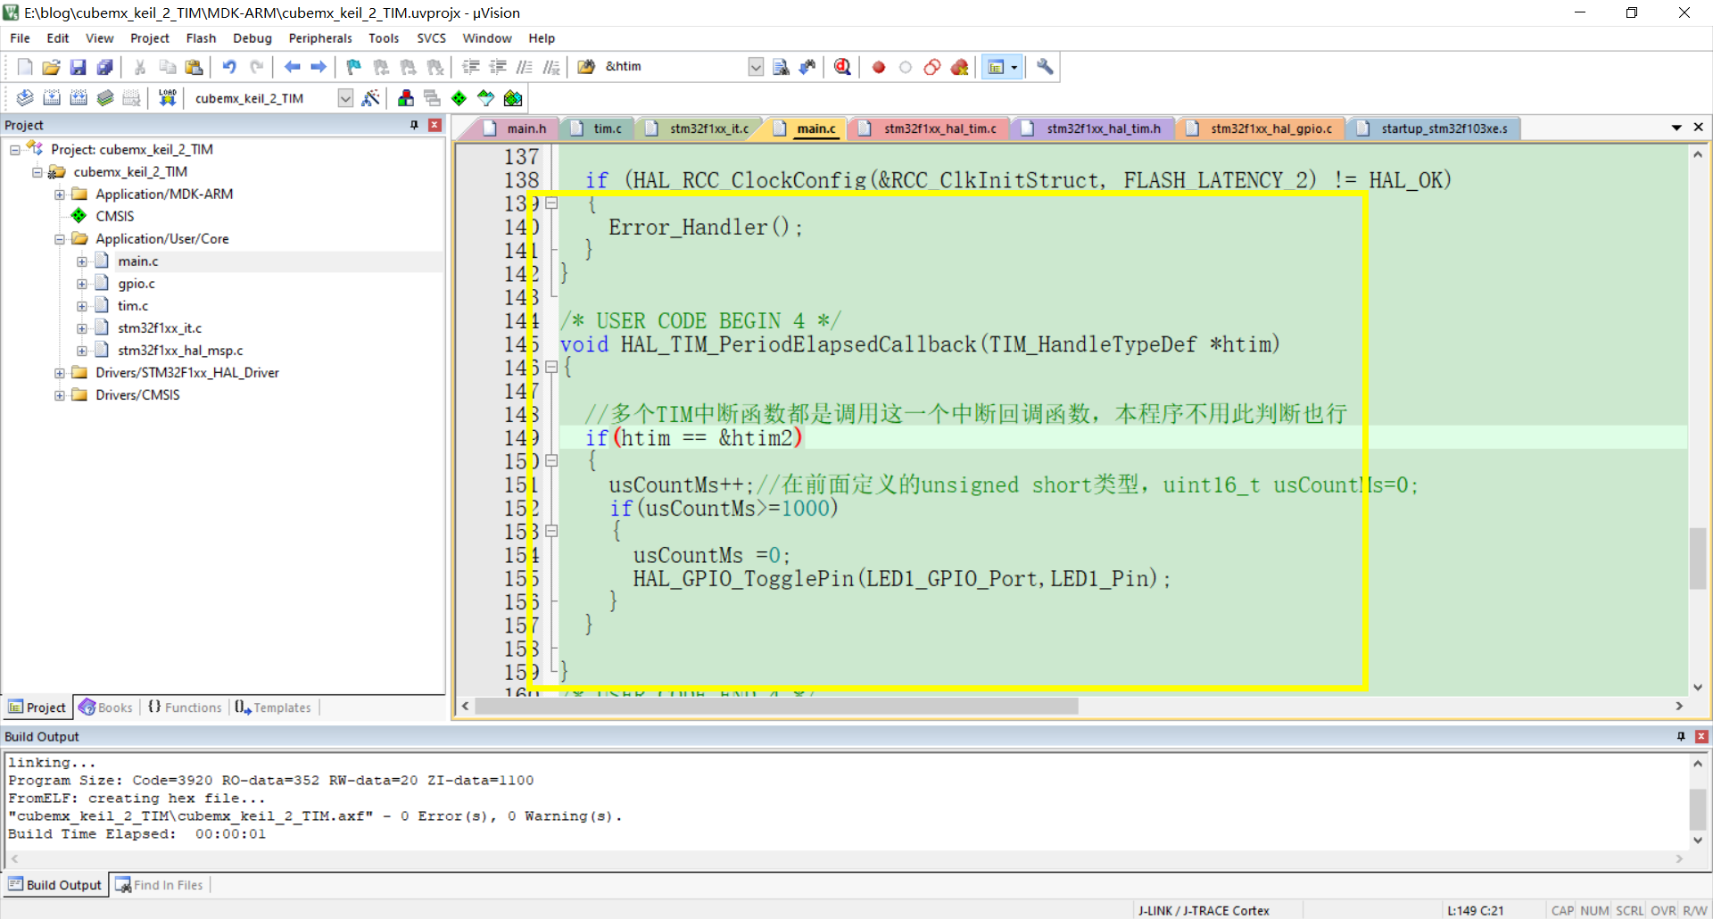The height and width of the screenshot is (919, 1713).
Task: Switch to the stm32f1xx_hal_tim.h tab
Action: point(1096,128)
